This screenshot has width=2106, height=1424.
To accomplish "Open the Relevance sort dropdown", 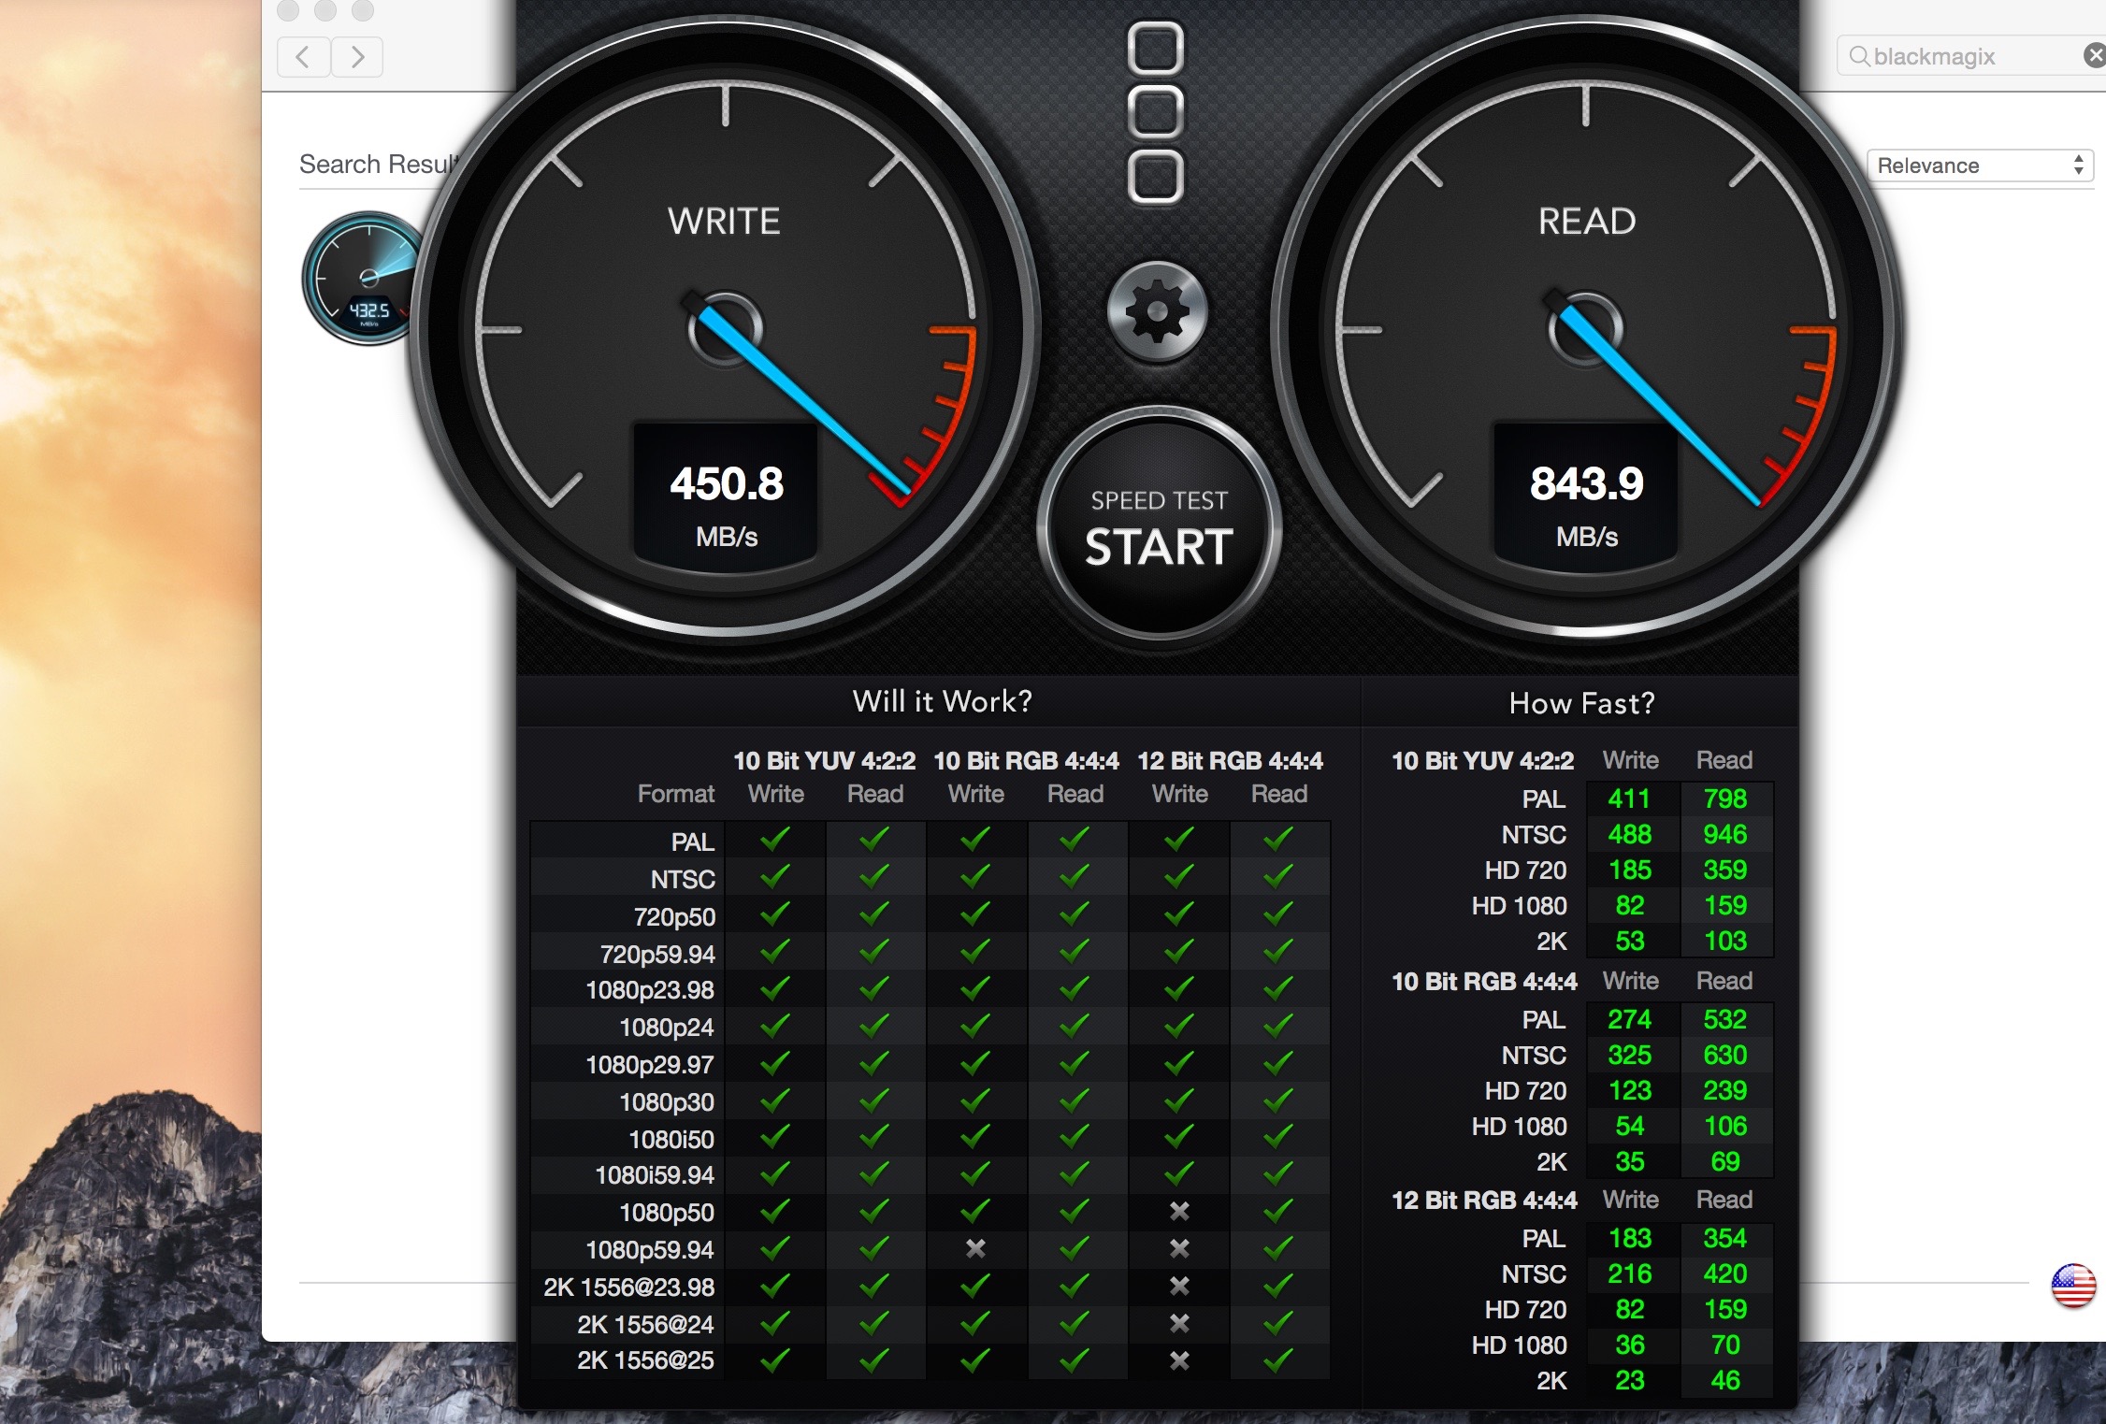I will [1980, 165].
